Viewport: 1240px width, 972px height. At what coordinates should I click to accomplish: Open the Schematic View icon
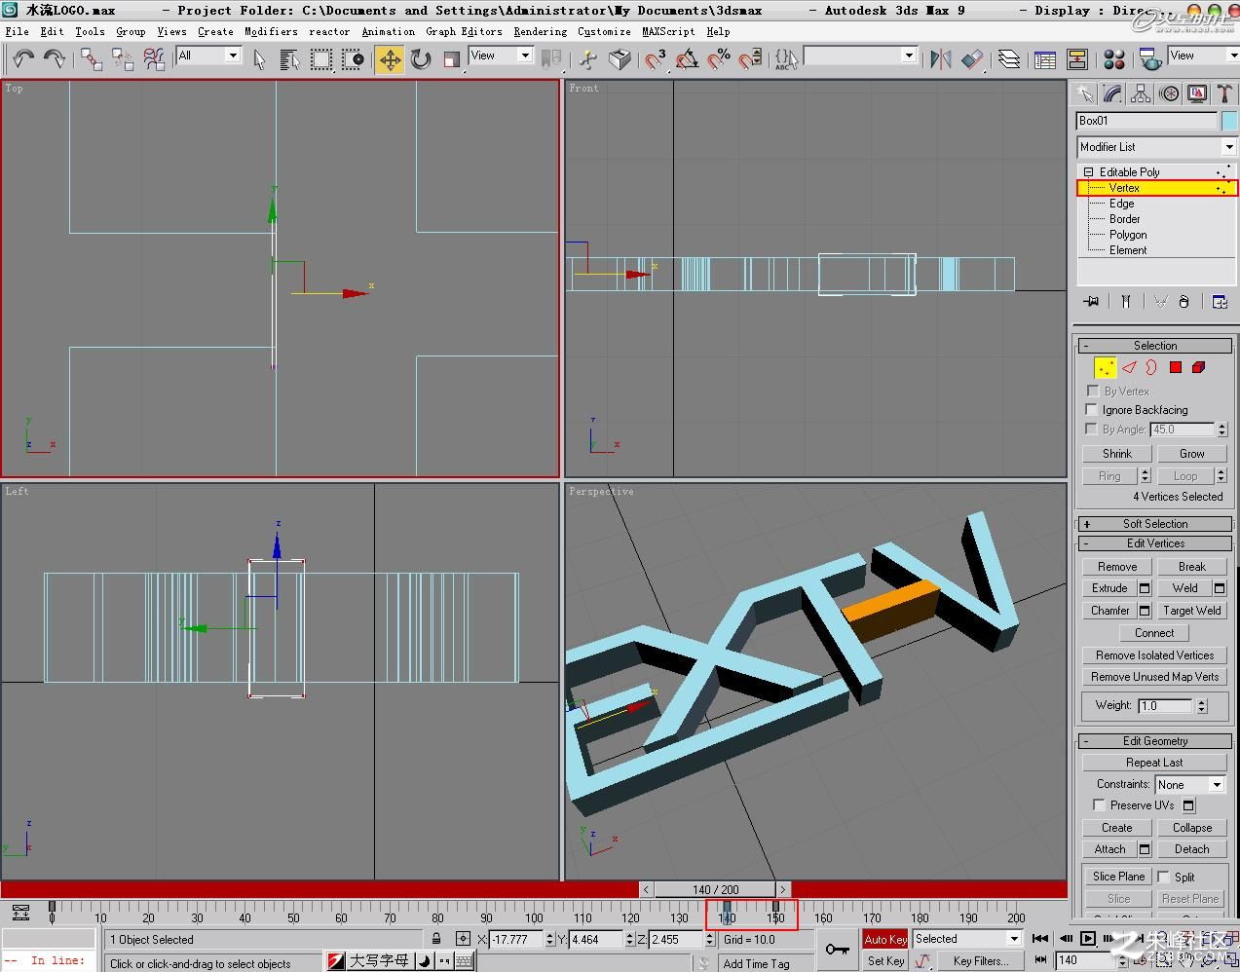[1077, 59]
